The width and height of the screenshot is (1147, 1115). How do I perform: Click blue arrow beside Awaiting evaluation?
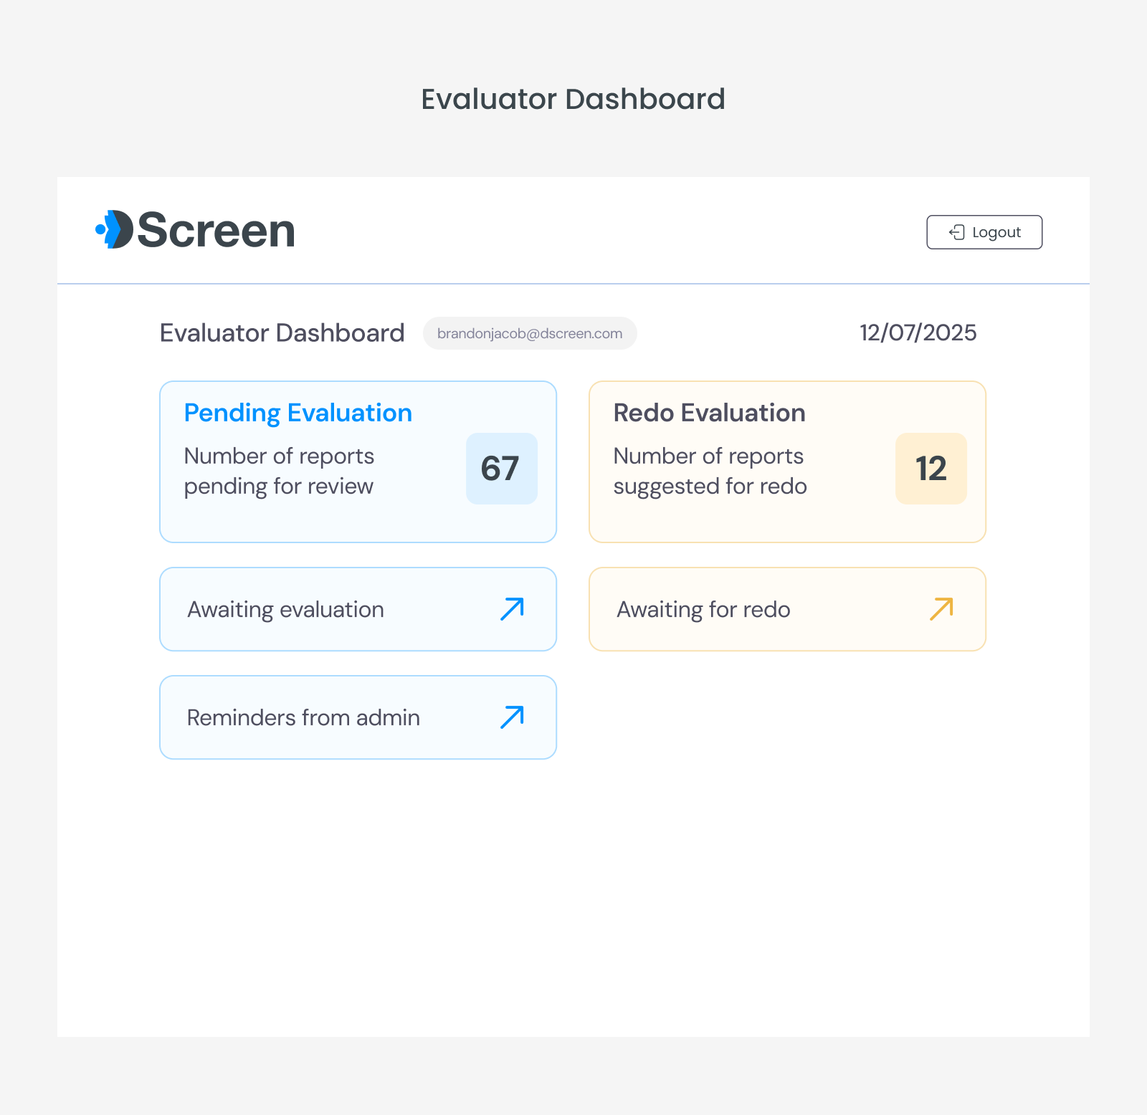click(512, 609)
